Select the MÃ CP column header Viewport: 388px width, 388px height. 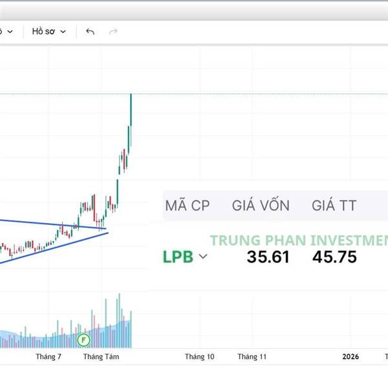click(x=188, y=206)
